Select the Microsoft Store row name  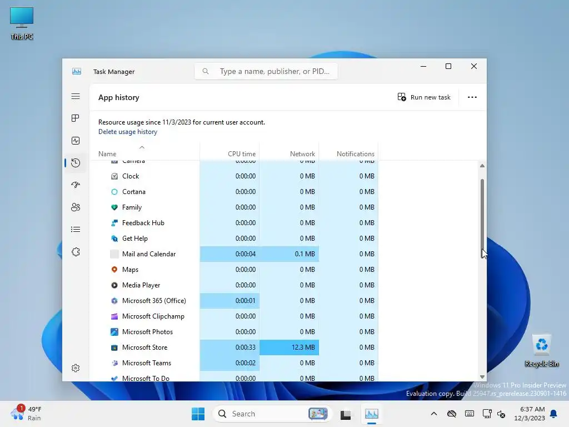pos(145,347)
